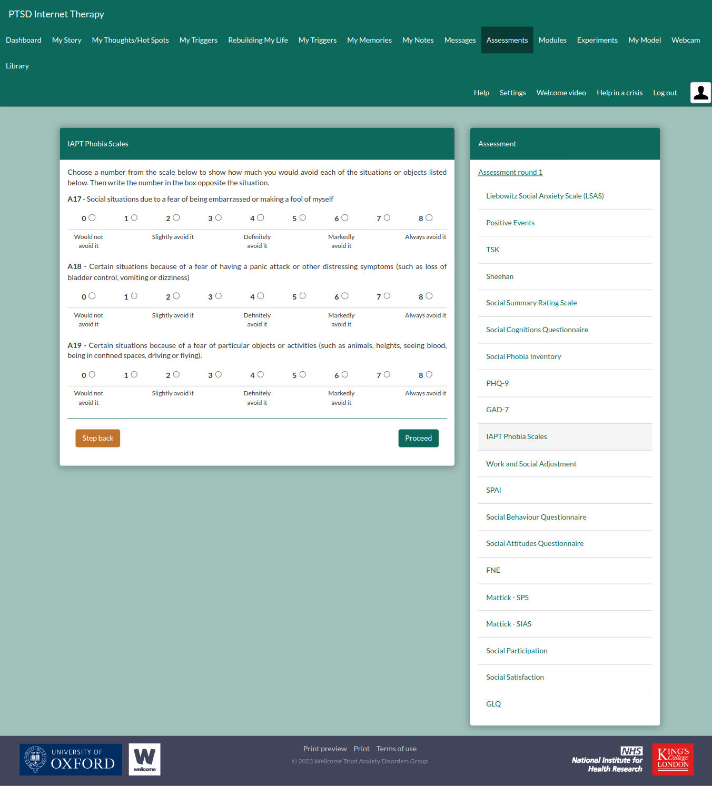Select rating 0 for question A17
The height and width of the screenshot is (786, 712).
[92, 218]
